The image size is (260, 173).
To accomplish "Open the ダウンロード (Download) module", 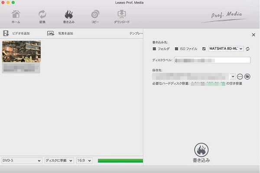I will 122,17.
